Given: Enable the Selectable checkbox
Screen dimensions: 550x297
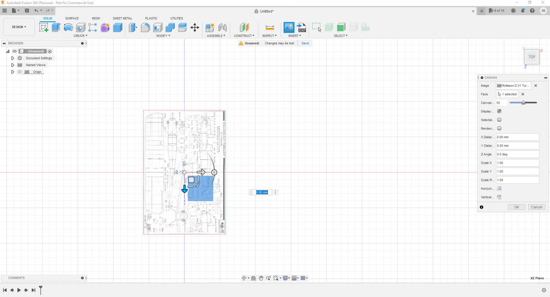Looking at the screenshot, I should (499, 120).
